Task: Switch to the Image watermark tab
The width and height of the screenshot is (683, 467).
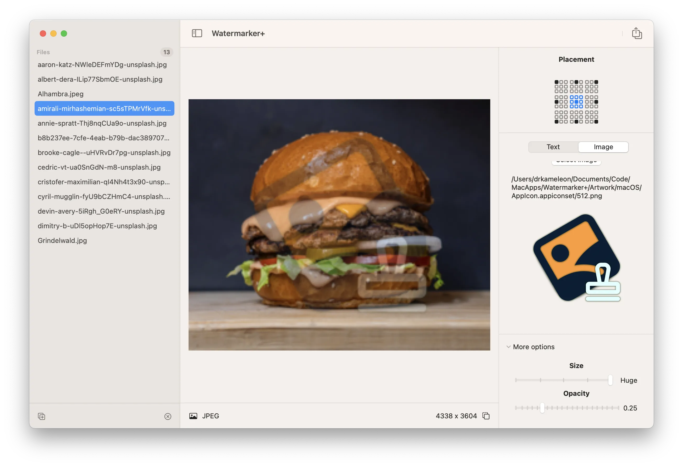Action: [603, 147]
